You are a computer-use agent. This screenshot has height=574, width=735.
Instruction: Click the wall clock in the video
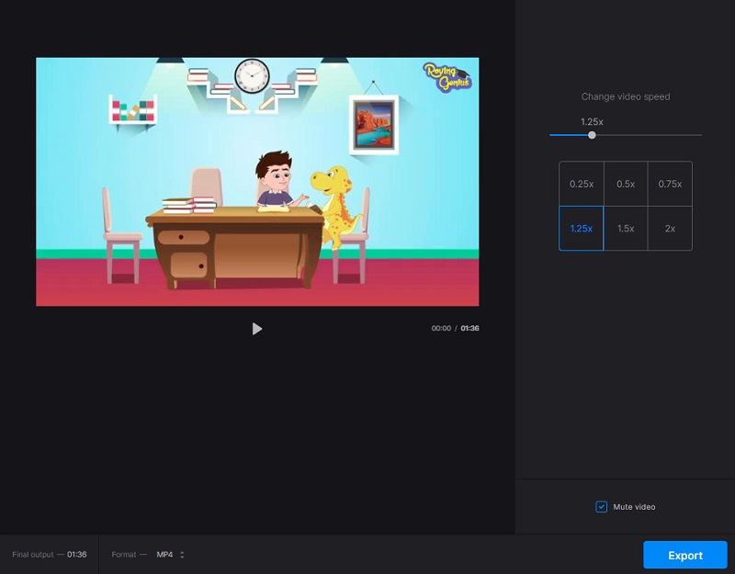pos(252,76)
